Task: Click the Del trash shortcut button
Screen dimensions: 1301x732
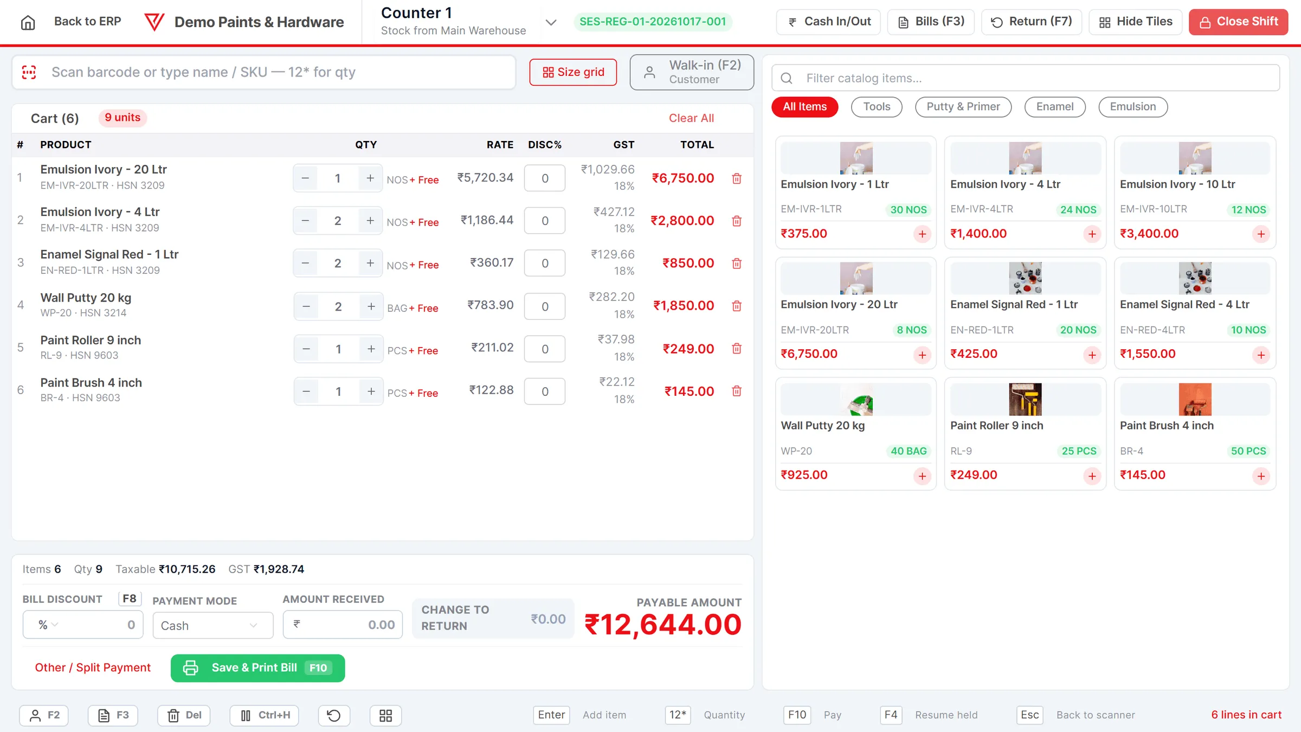Action: point(184,715)
